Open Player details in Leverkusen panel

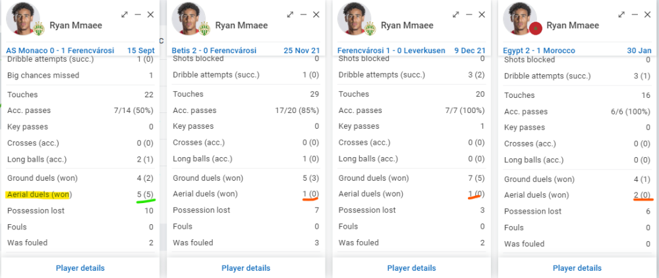click(x=411, y=268)
